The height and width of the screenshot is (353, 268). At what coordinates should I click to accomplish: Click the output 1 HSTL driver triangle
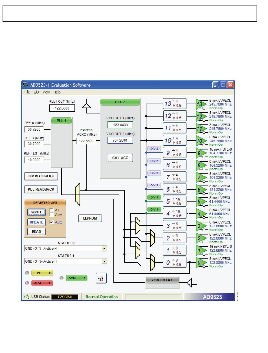click(x=201, y=251)
